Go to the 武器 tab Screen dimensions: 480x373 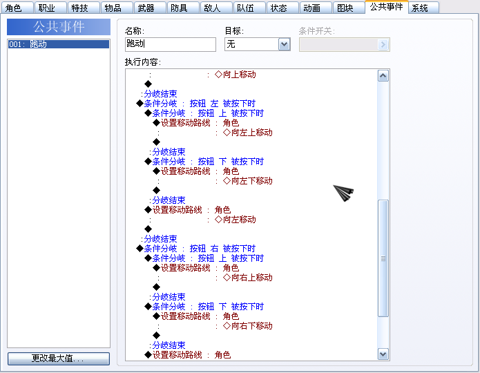[150, 8]
